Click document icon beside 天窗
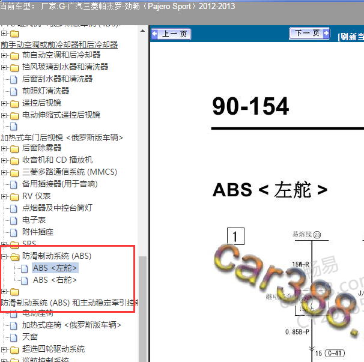 [14, 338]
